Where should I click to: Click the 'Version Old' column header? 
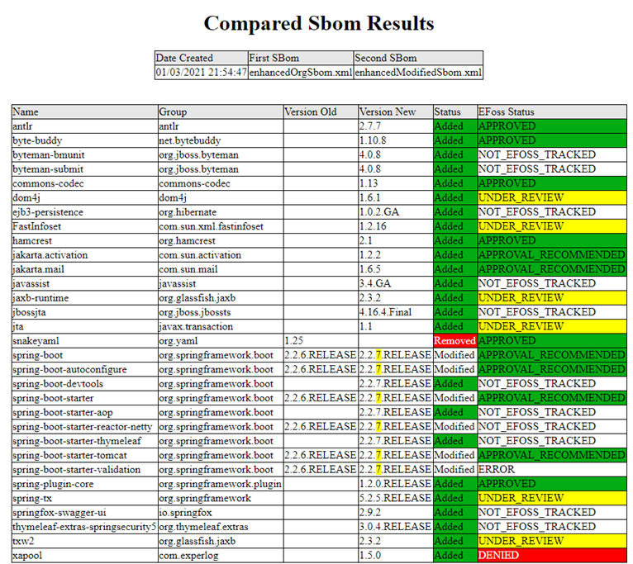coord(321,111)
